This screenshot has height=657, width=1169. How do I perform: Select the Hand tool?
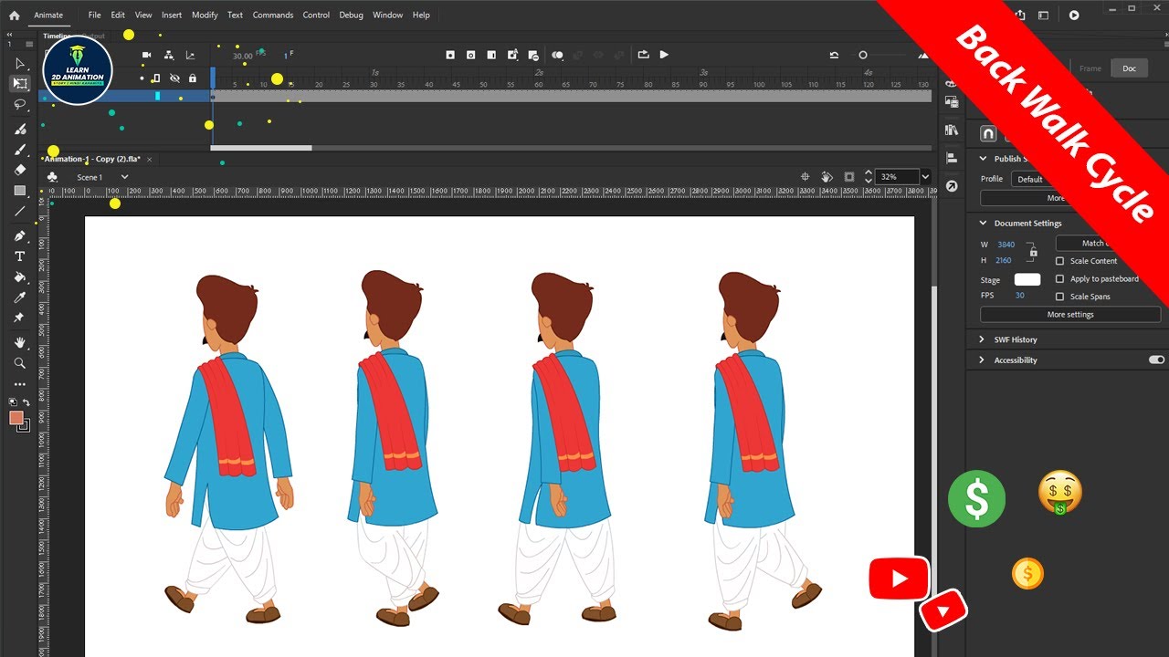click(19, 342)
